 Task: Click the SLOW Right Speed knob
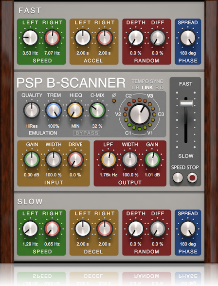pos(52,229)
